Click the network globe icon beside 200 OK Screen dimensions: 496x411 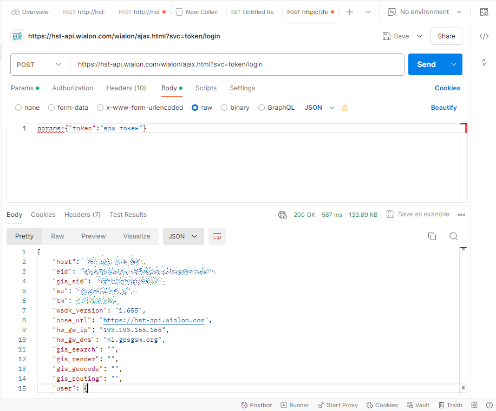click(283, 215)
